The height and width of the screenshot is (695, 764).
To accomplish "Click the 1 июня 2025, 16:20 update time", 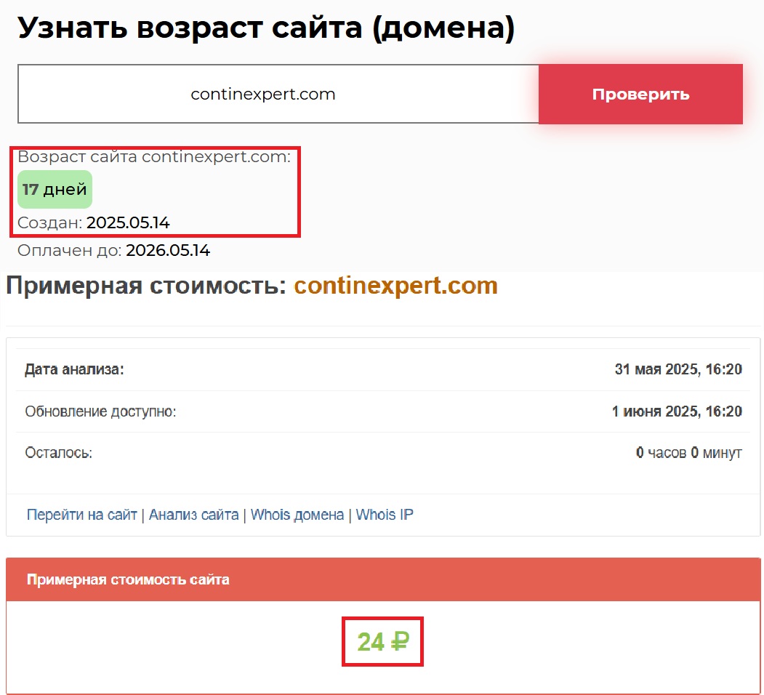I will [x=676, y=411].
